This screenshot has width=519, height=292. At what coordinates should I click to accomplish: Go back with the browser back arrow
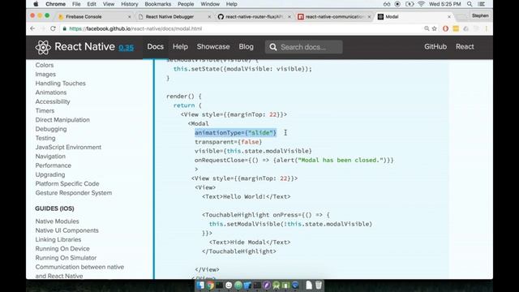[32, 28]
